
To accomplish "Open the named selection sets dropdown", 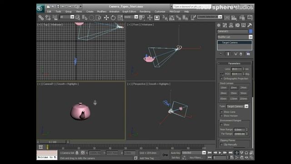I will coord(210,17).
